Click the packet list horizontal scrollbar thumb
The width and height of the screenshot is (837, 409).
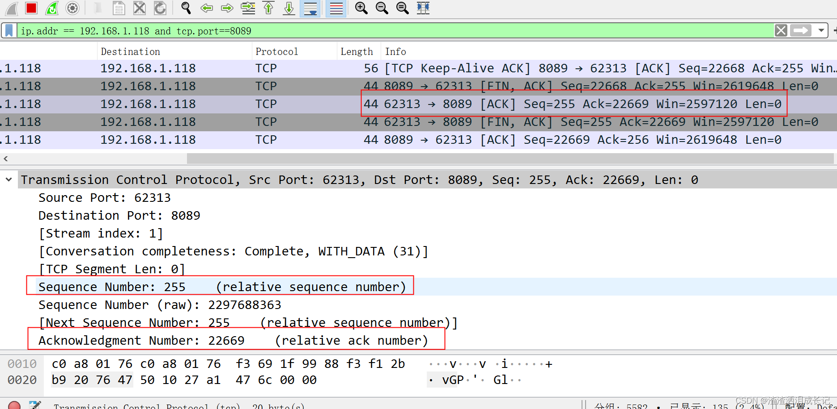pyautogui.click(x=510, y=159)
